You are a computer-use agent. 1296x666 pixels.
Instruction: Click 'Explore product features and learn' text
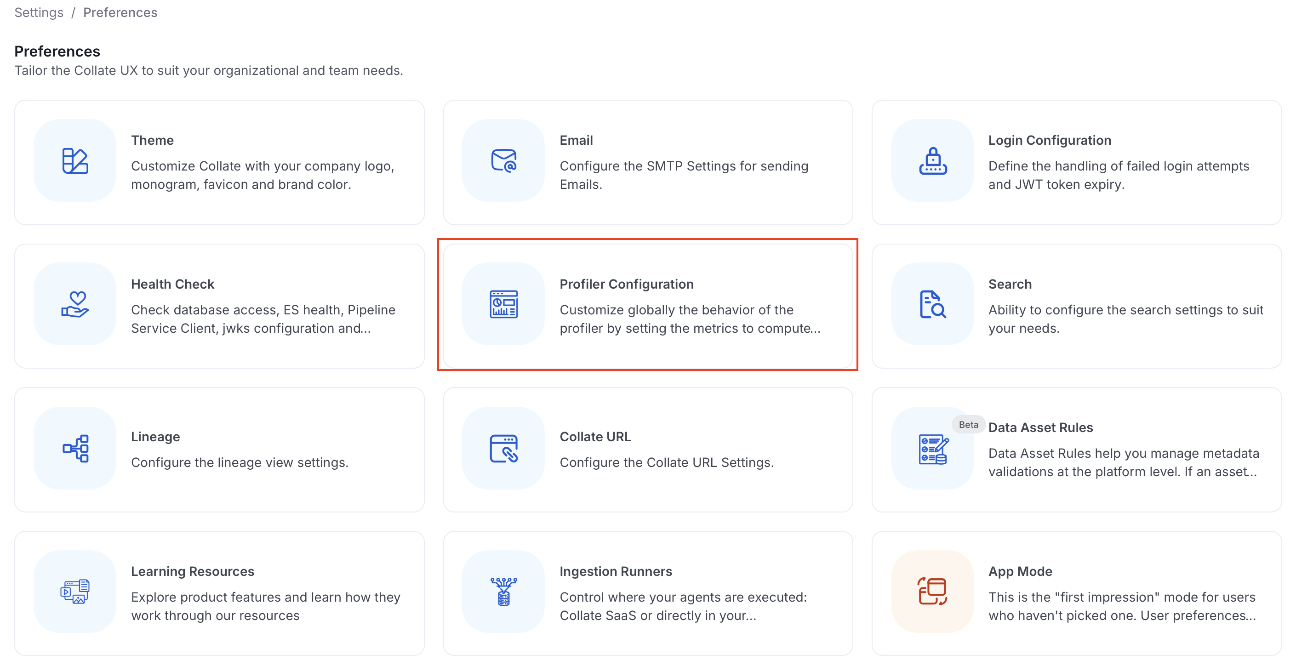(x=266, y=606)
